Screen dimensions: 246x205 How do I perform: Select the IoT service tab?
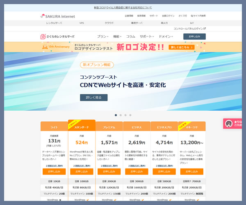coord(192,23)
